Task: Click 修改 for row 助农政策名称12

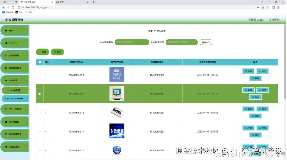Action: click(262, 109)
